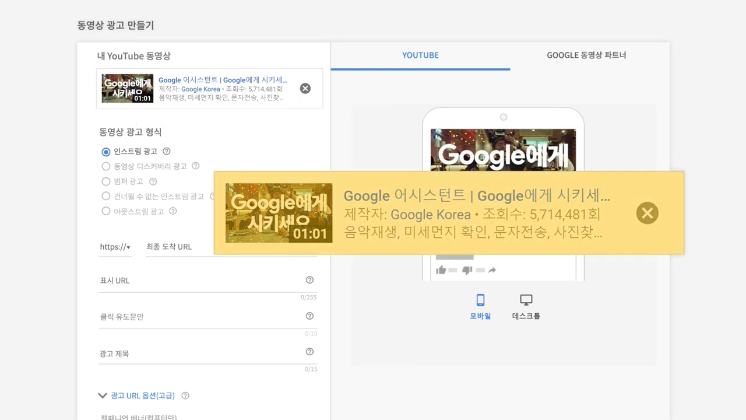The image size is (746, 420).
Task: Click the selected video thumbnail with 01:01 duration
Action: coord(127,89)
